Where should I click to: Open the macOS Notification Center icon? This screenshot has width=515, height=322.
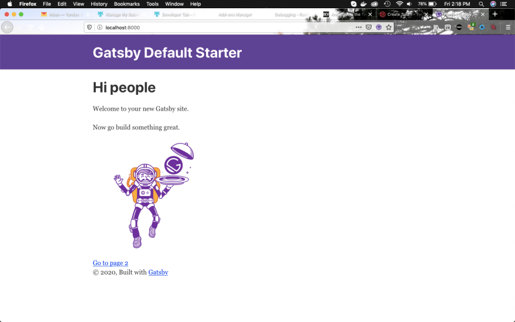pos(503,4)
